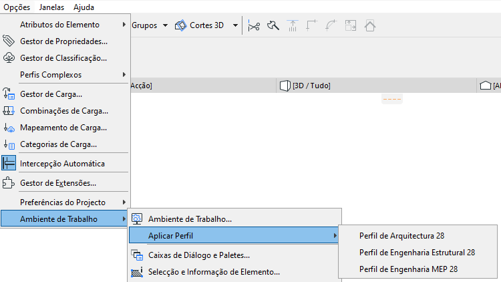Click the Caixas de Diálogo e Paletes icon
The width and height of the screenshot is (501, 282).
click(137, 255)
